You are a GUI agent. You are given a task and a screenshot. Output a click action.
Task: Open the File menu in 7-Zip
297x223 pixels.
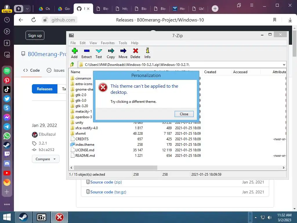(73, 43)
